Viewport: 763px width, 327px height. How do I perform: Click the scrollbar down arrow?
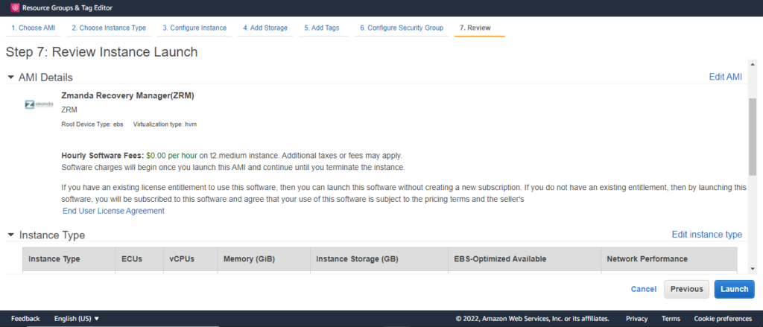753,269
